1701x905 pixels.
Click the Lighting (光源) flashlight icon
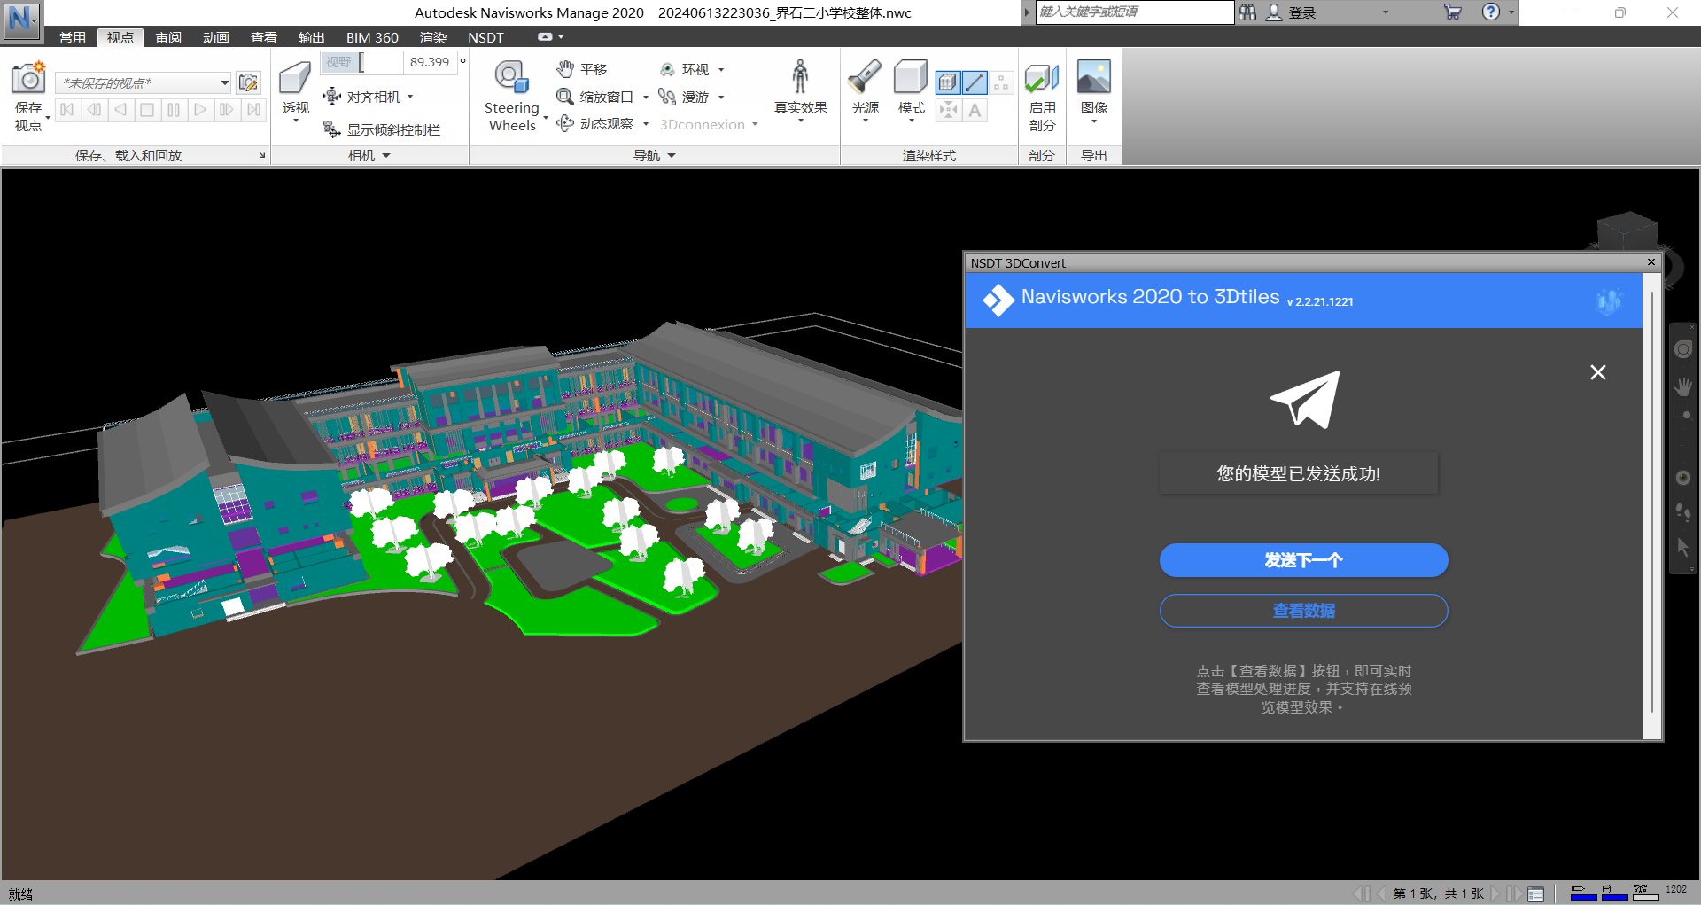pos(865,78)
